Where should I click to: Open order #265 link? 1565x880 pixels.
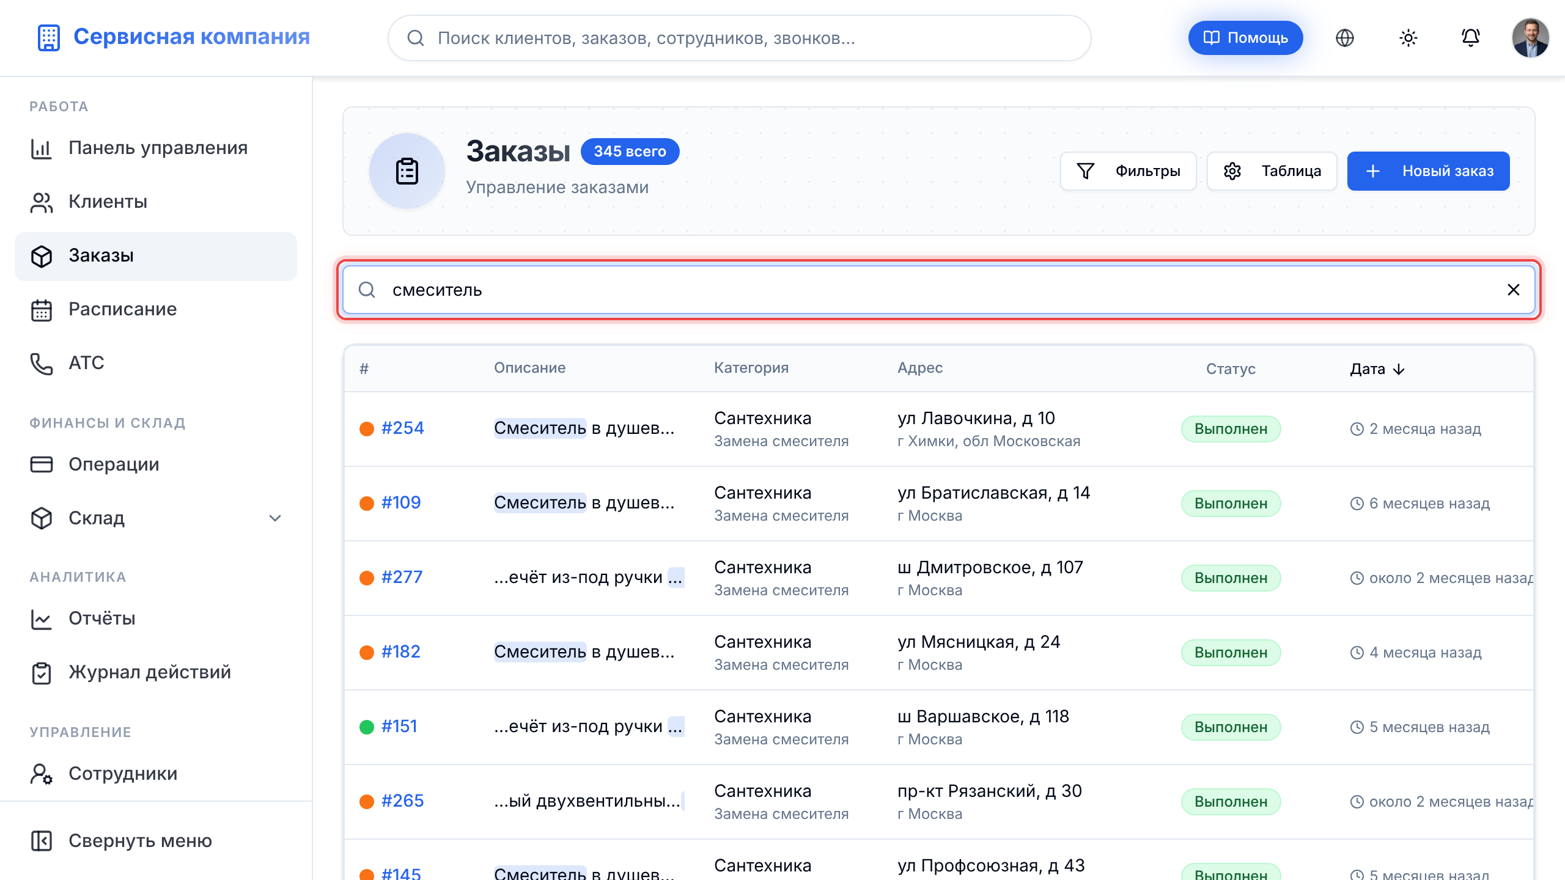pos(402,801)
